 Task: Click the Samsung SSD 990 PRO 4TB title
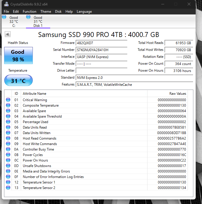98,35
